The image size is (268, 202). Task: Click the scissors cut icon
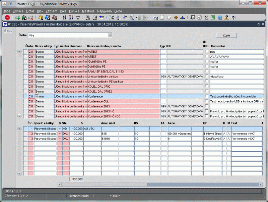click(112, 17)
